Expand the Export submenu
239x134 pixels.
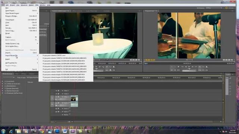click(x=20, y=59)
